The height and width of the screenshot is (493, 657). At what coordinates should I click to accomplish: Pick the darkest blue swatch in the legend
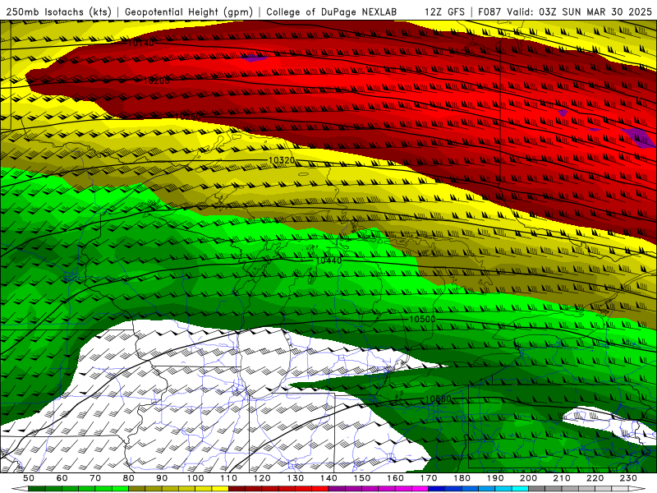437,489
